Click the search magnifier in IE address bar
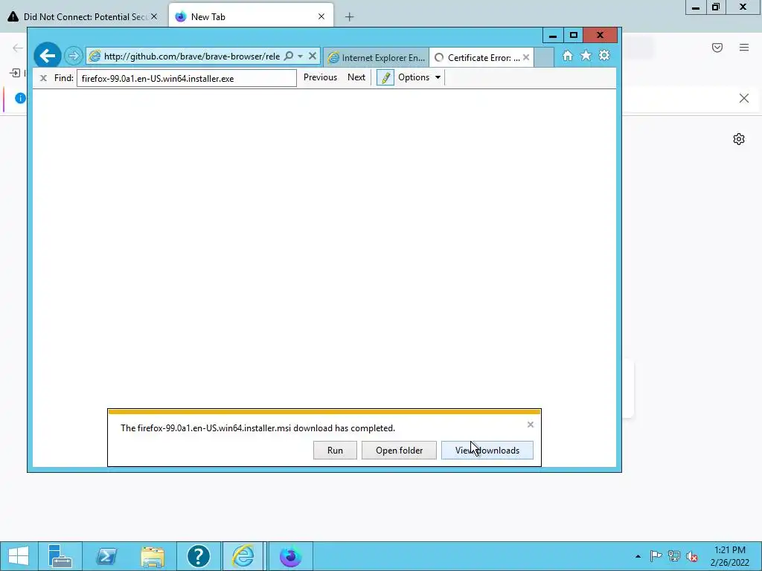 point(288,57)
